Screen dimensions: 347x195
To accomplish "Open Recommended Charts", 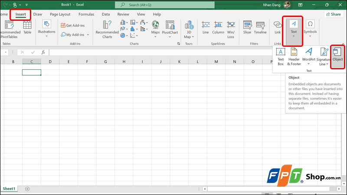I will (x=107, y=29).
